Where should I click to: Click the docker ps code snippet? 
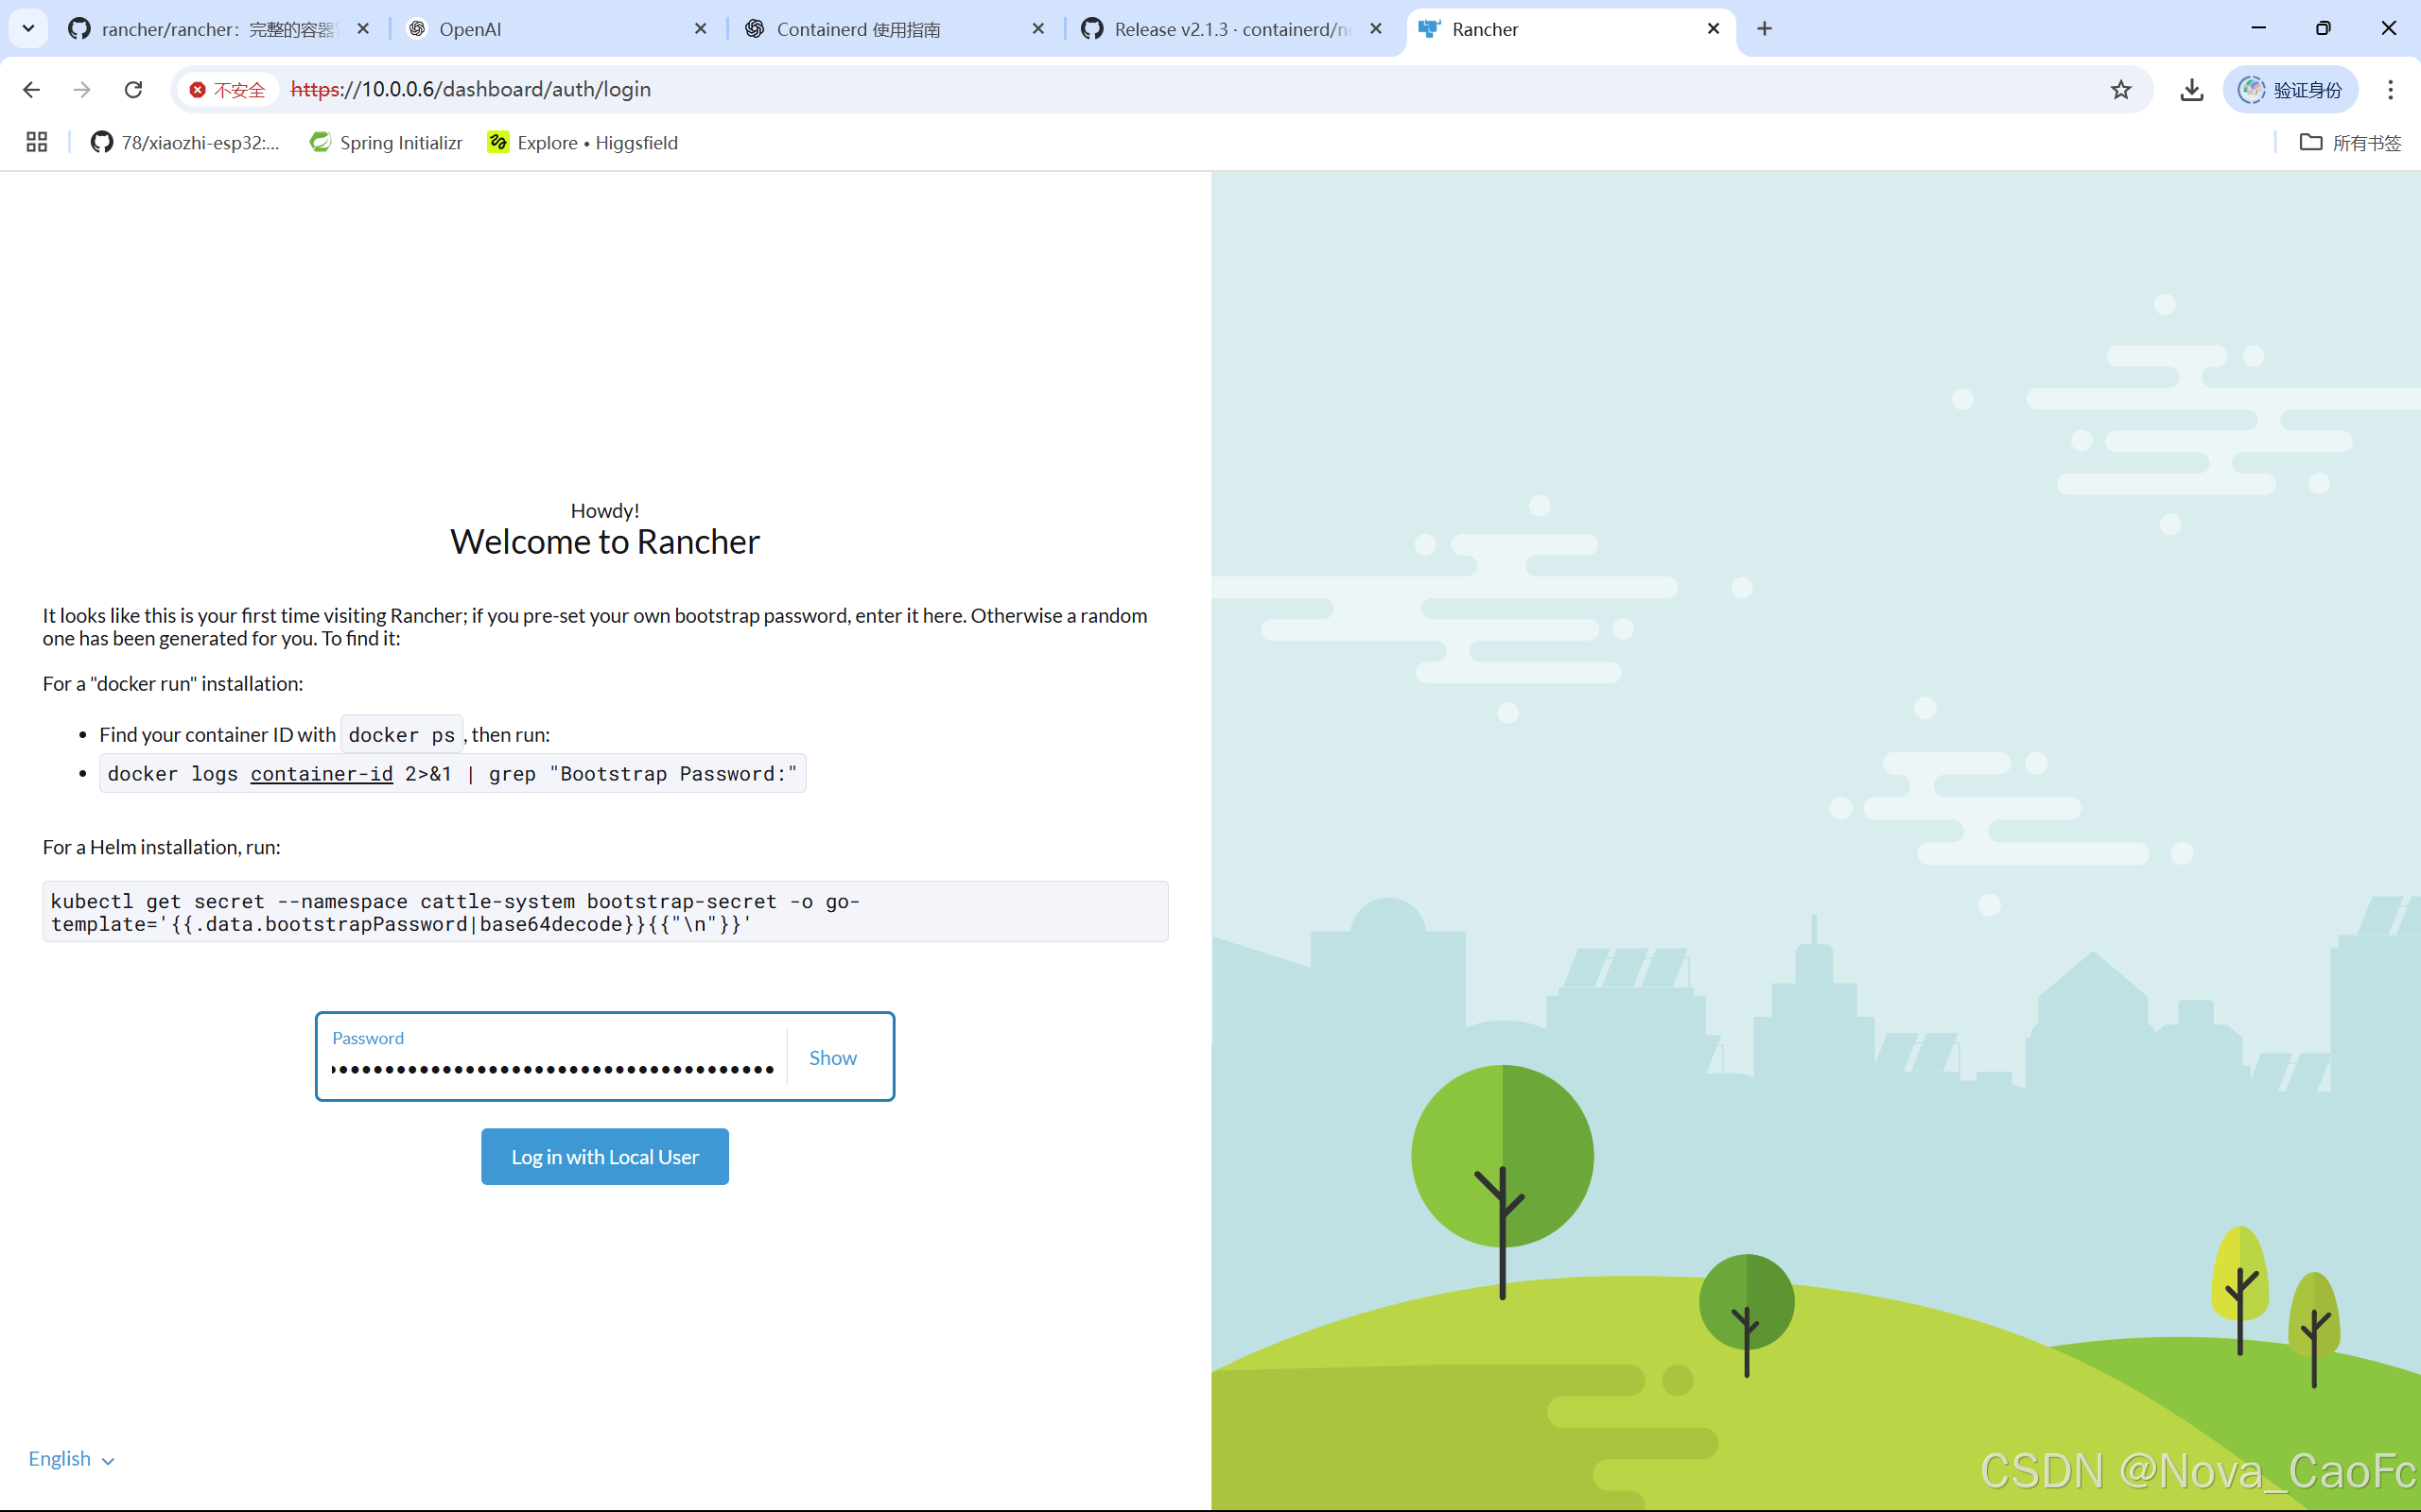[401, 735]
